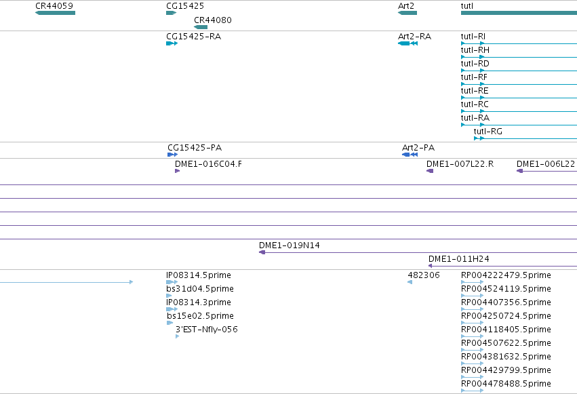This screenshot has height=394, width=577.
Task: Select clone DME1-006L22
Action: coord(546,171)
